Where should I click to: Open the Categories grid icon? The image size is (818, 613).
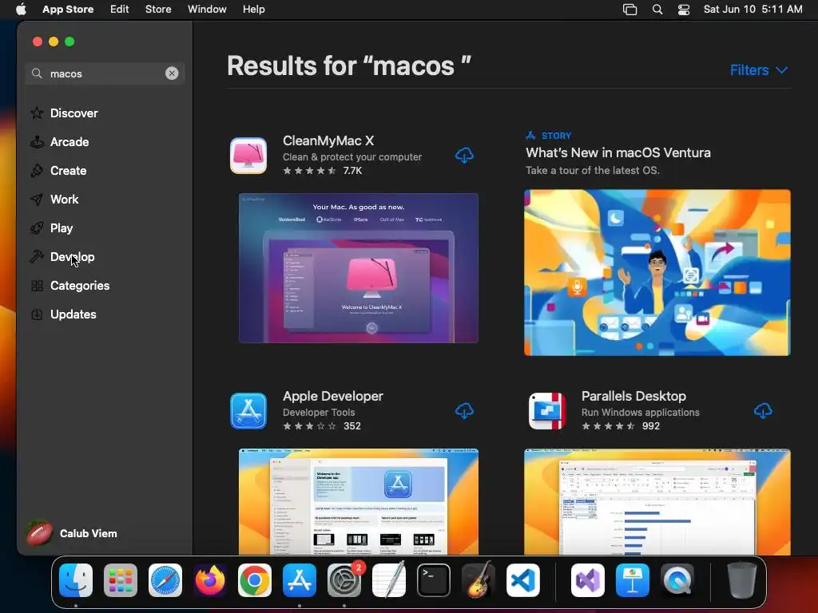(x=37, y=286)
